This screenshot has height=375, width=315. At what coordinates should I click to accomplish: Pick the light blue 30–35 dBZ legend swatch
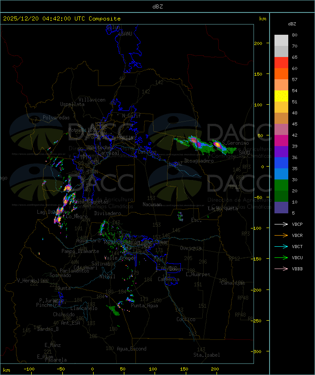point(281,174)
